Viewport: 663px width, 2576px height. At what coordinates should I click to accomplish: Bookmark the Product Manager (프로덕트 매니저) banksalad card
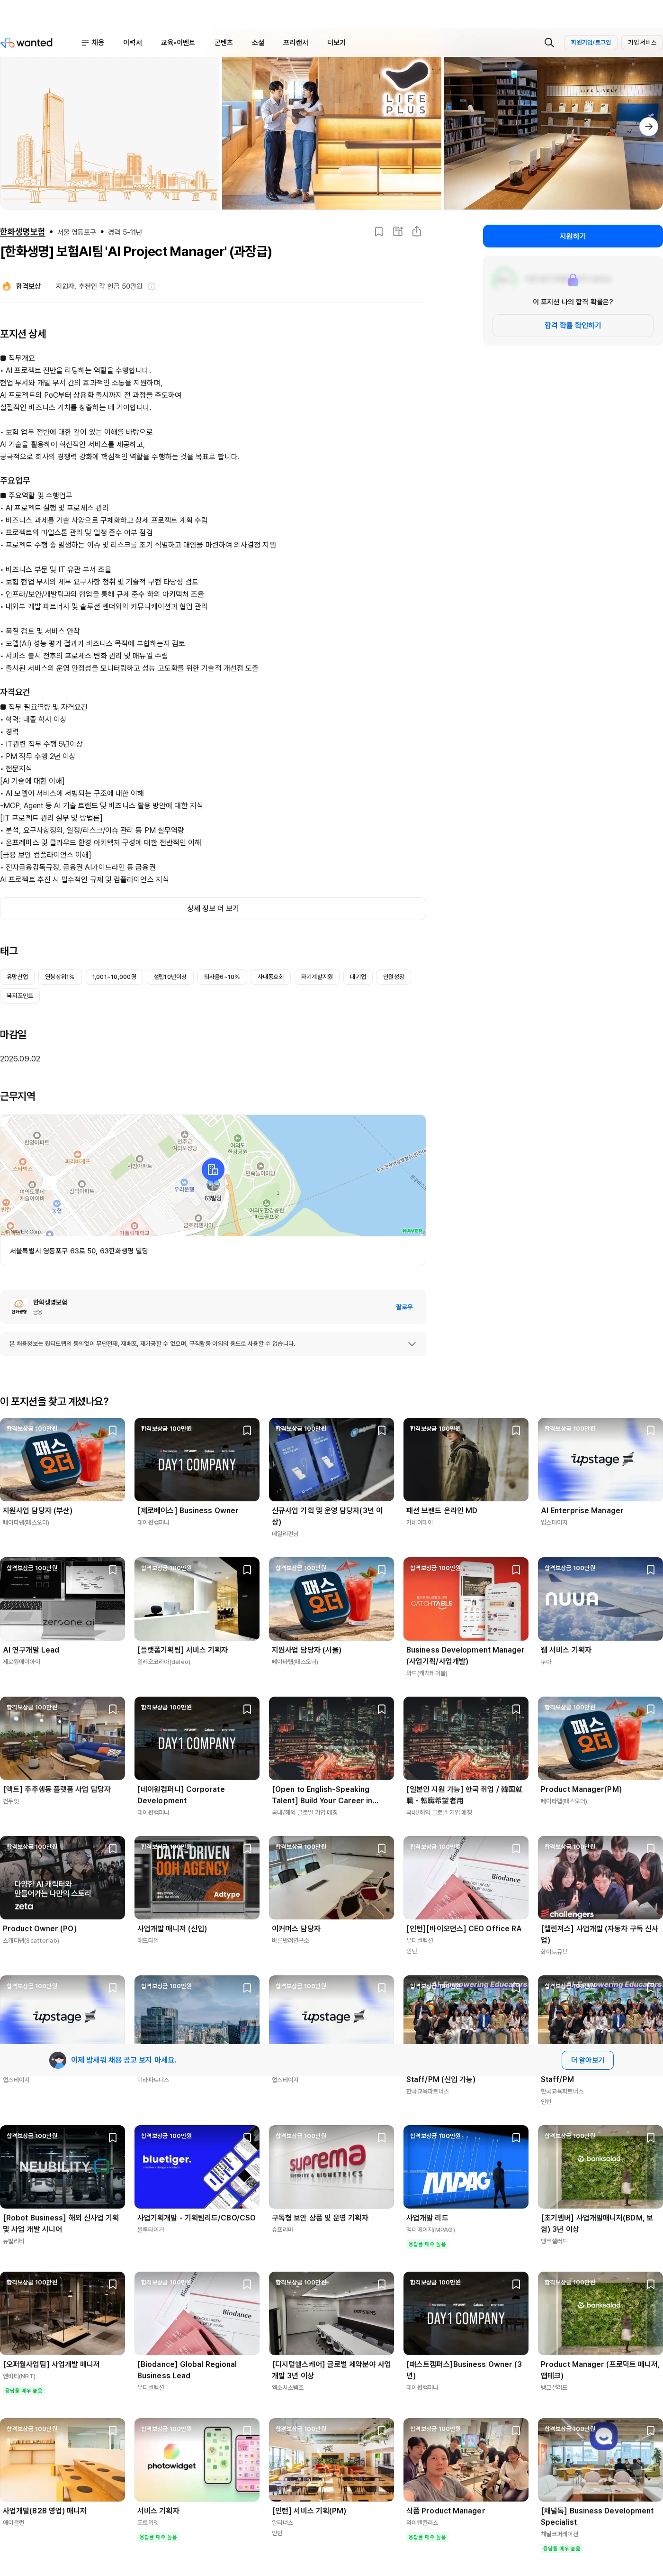tap(651, 2285)
